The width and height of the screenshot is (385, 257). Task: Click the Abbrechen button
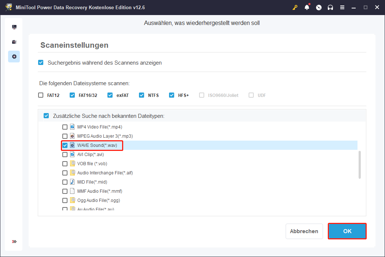304,231
